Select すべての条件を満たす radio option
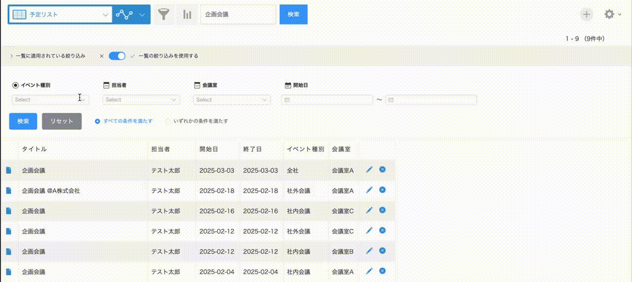Screen dimensions: 632x282 tap(97, 121)
